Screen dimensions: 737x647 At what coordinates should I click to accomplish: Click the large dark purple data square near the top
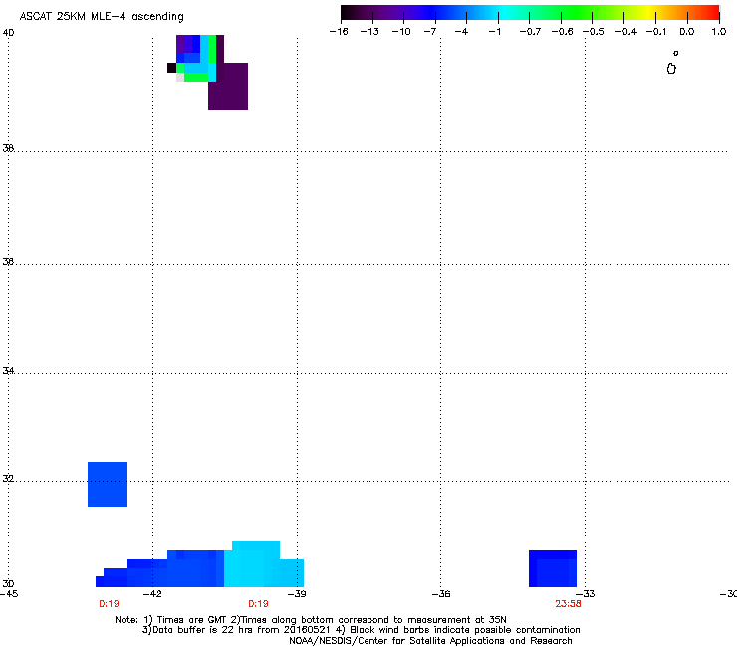(228, 87)
